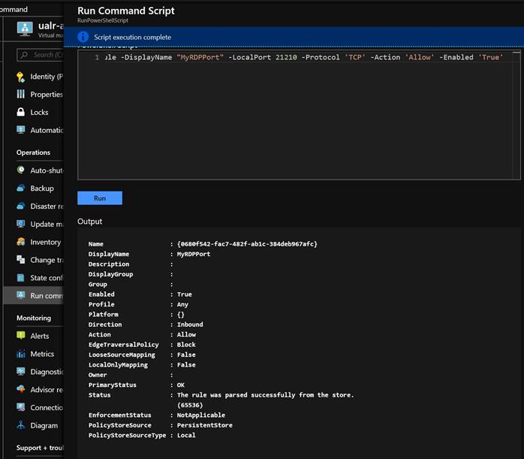This screenshot has width=524, height=459.
Task: Open the Disaster recovery menu item
Action: pos(47,207)
